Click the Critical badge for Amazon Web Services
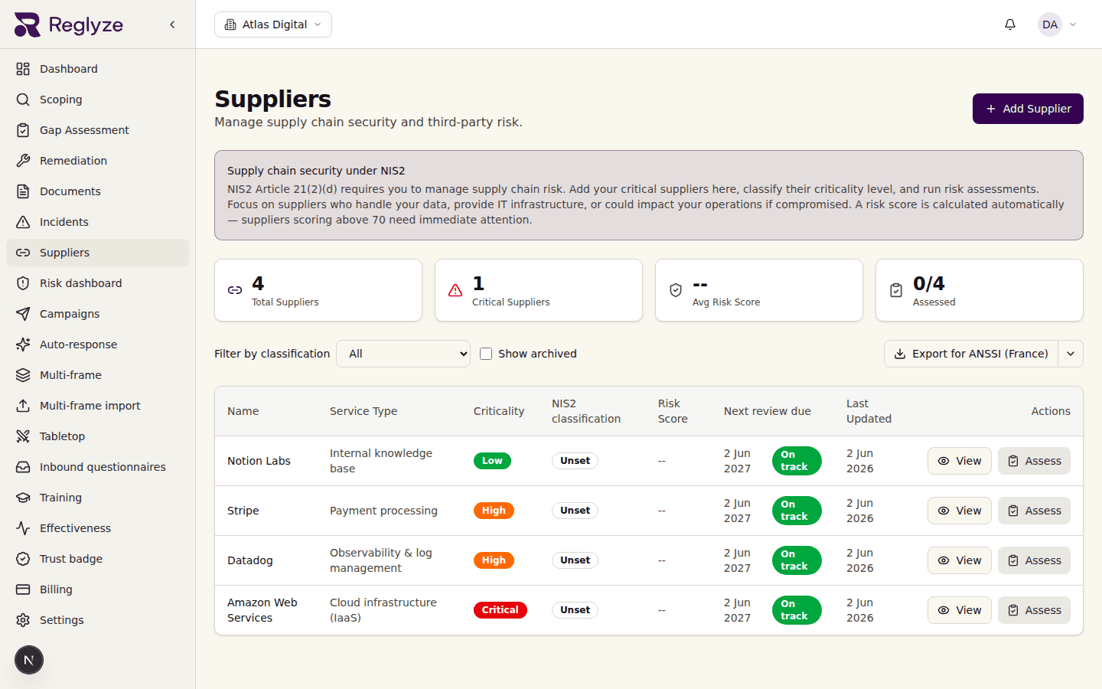Image resolution: width=1102 pixels, height=689 pixels. (x=500, y=610)
